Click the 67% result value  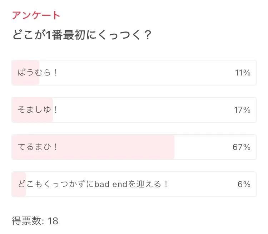[x=242, y=147]
